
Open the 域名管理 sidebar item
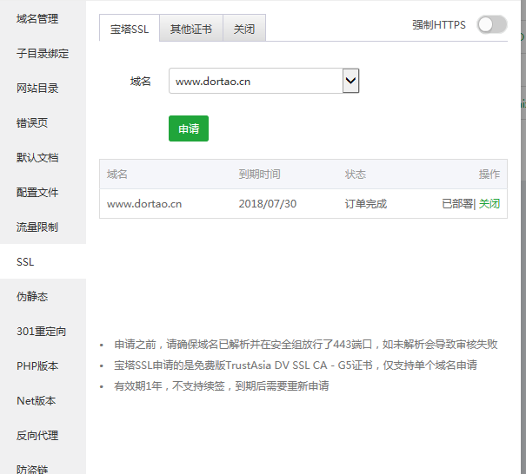[37, 19]
